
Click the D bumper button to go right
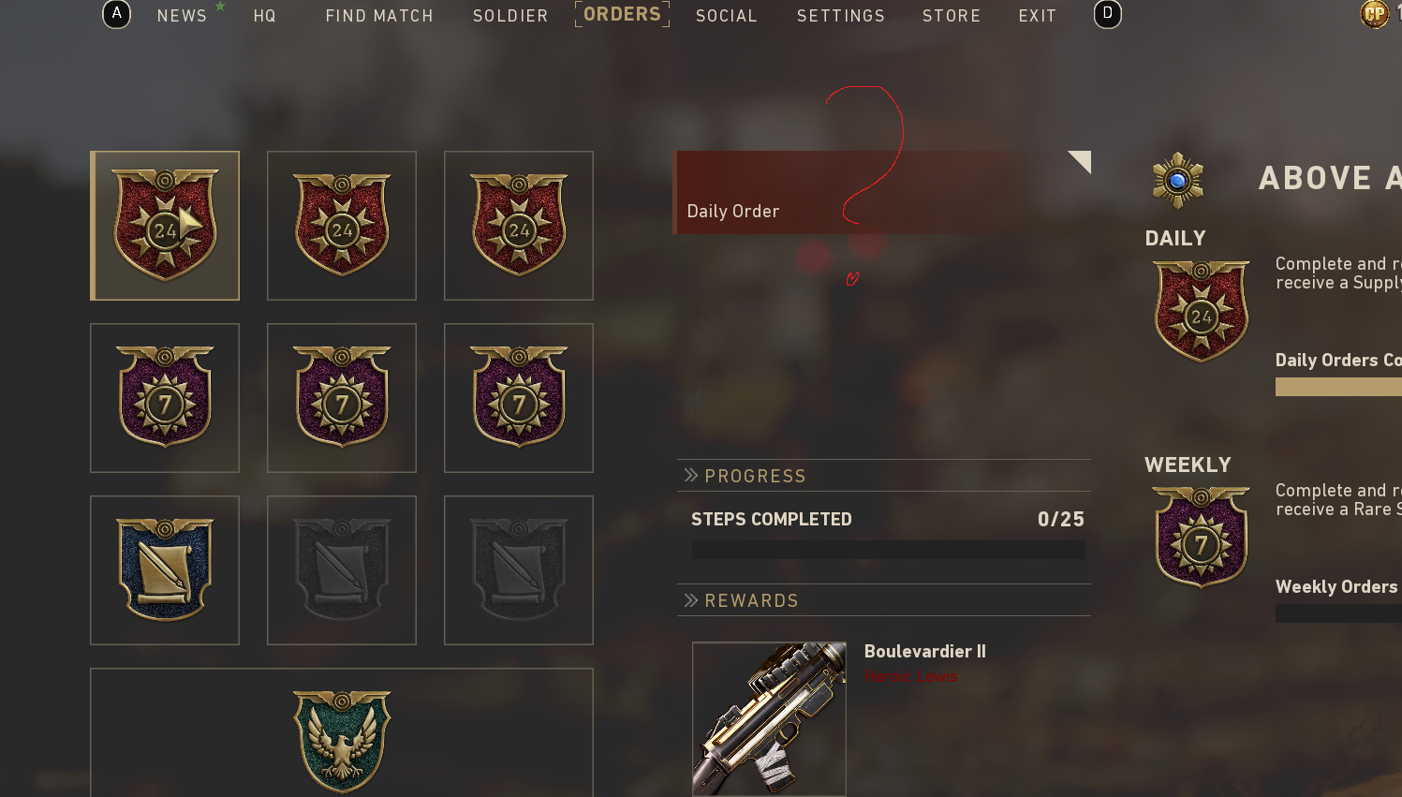[1108, 14]
